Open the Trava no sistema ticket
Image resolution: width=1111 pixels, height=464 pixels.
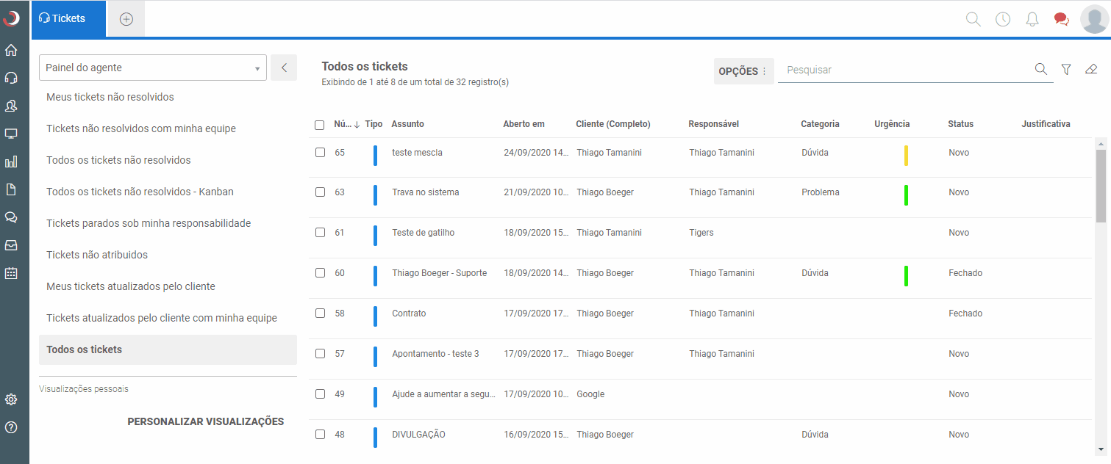[426, 192]
